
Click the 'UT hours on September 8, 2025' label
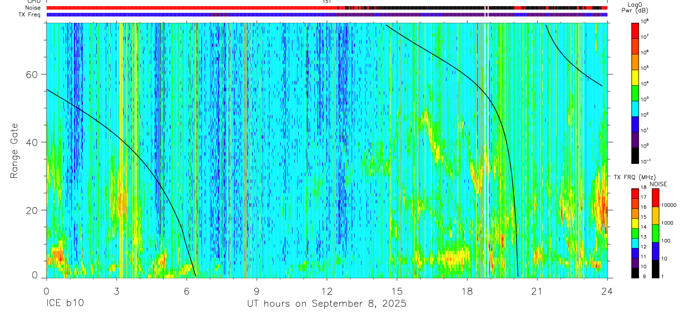(326, 304)
